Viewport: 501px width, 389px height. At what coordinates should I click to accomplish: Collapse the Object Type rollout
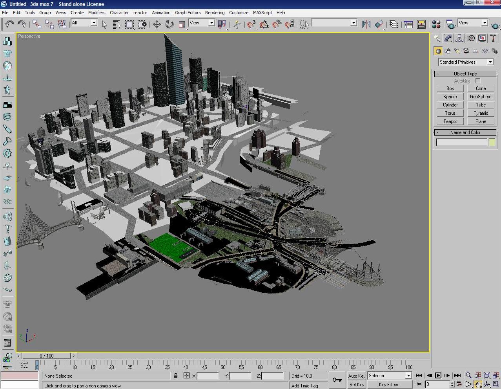pyautogui.click(x=465, y=74)
